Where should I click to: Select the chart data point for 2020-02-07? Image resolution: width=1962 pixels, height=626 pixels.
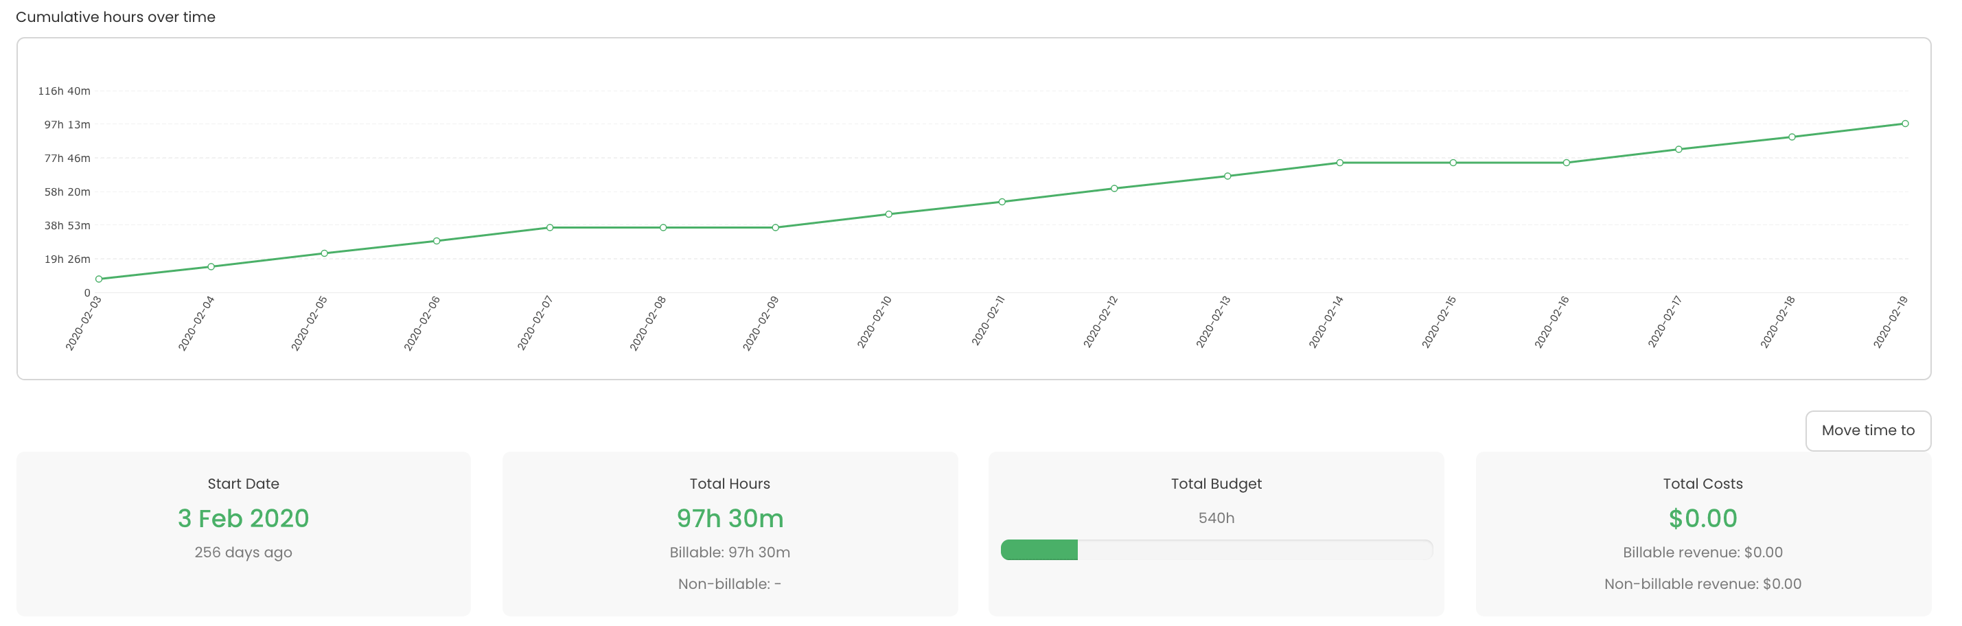pos(550,228)
